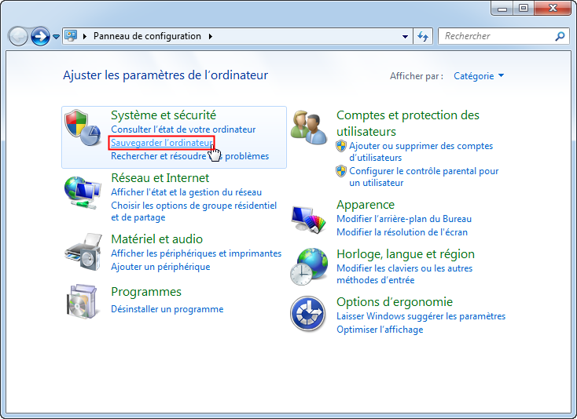
Task: Click Consulter l'état de votre ordinateur
Action: 183,129
